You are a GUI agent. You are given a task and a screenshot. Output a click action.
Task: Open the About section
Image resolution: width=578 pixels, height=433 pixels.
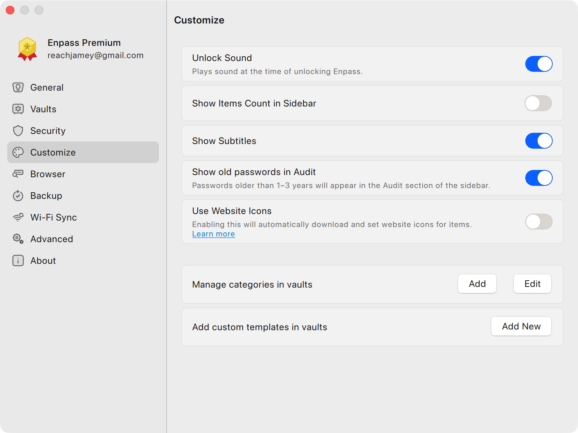click(x=83, y=261)
